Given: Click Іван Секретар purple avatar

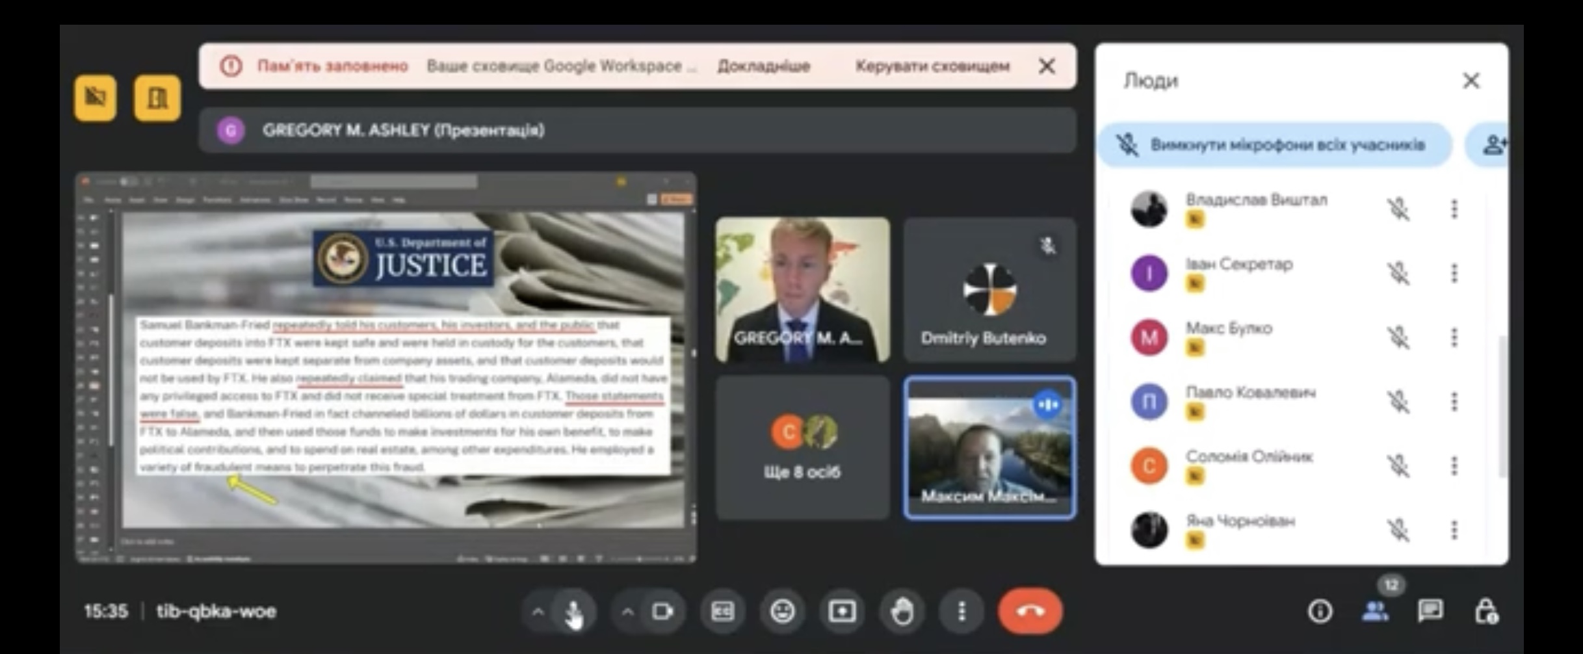Looking at the screenshot, I should coord(1149,273).
